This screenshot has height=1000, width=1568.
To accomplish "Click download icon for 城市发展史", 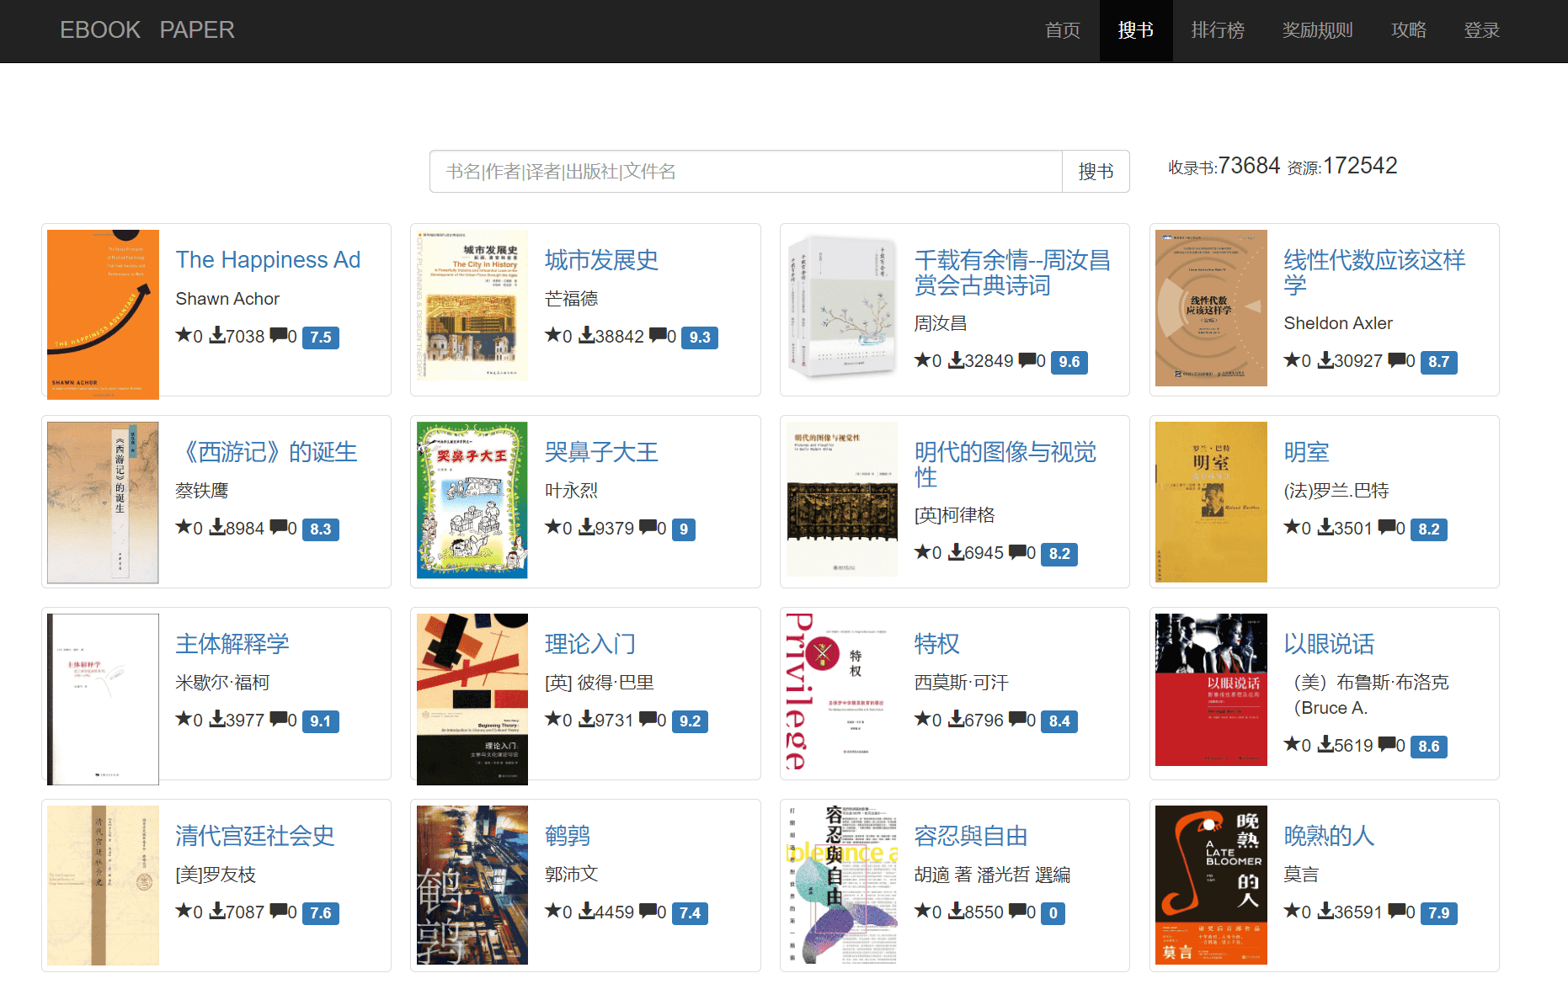I will (586, 335).
